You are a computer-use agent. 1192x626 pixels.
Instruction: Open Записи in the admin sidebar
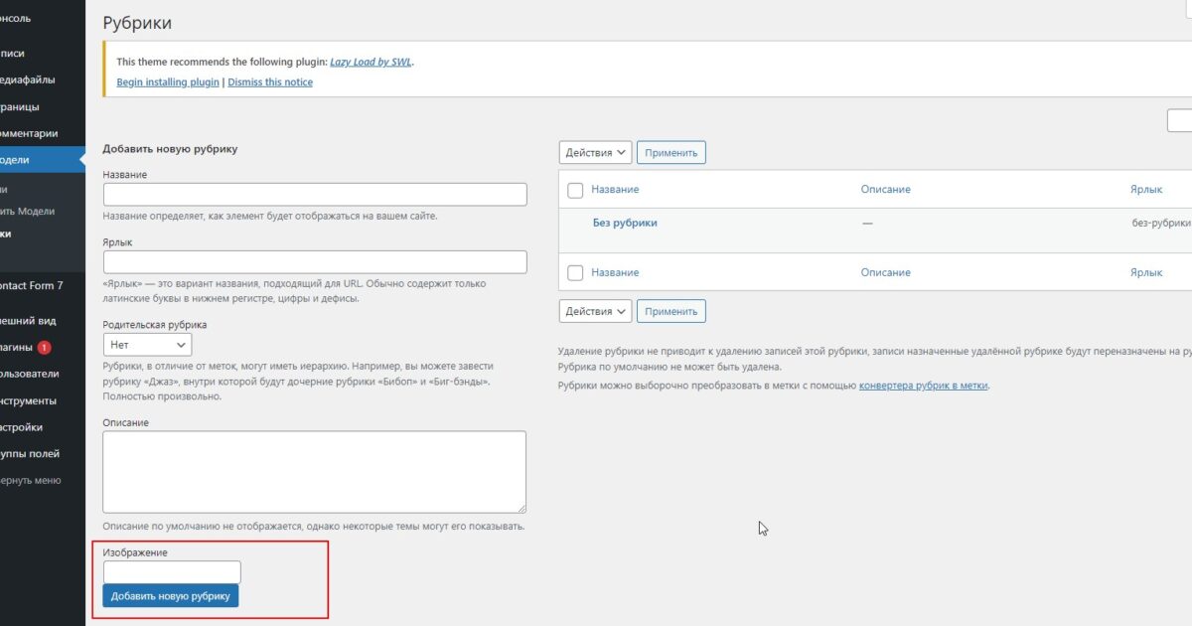pyautogui.click(x=12, y=54)
